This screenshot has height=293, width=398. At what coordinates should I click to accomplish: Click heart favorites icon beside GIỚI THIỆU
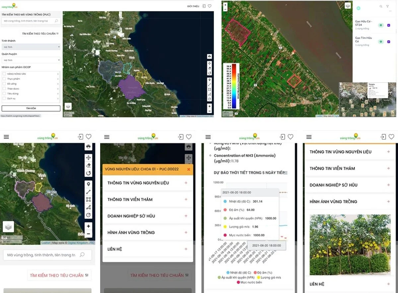(x=210, y=6)
